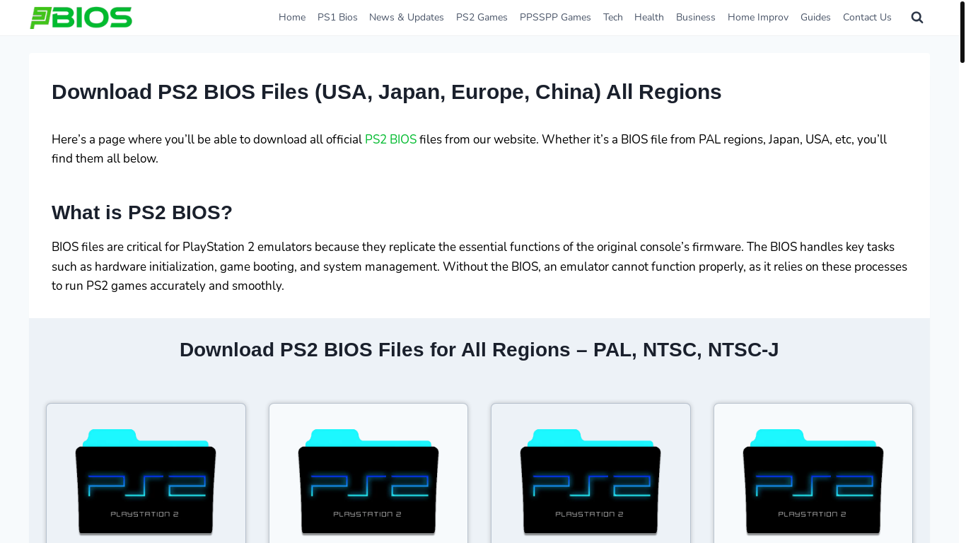The height and width of the screenshot is (543, 966).
Task: Open the Tech menu item
Action: (x=613, y=18)
